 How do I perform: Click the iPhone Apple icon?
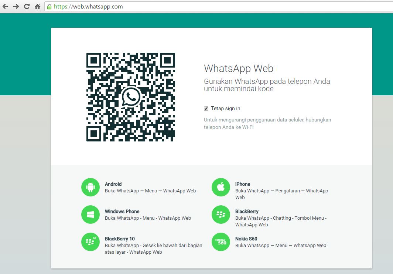(x=221, y=187)
